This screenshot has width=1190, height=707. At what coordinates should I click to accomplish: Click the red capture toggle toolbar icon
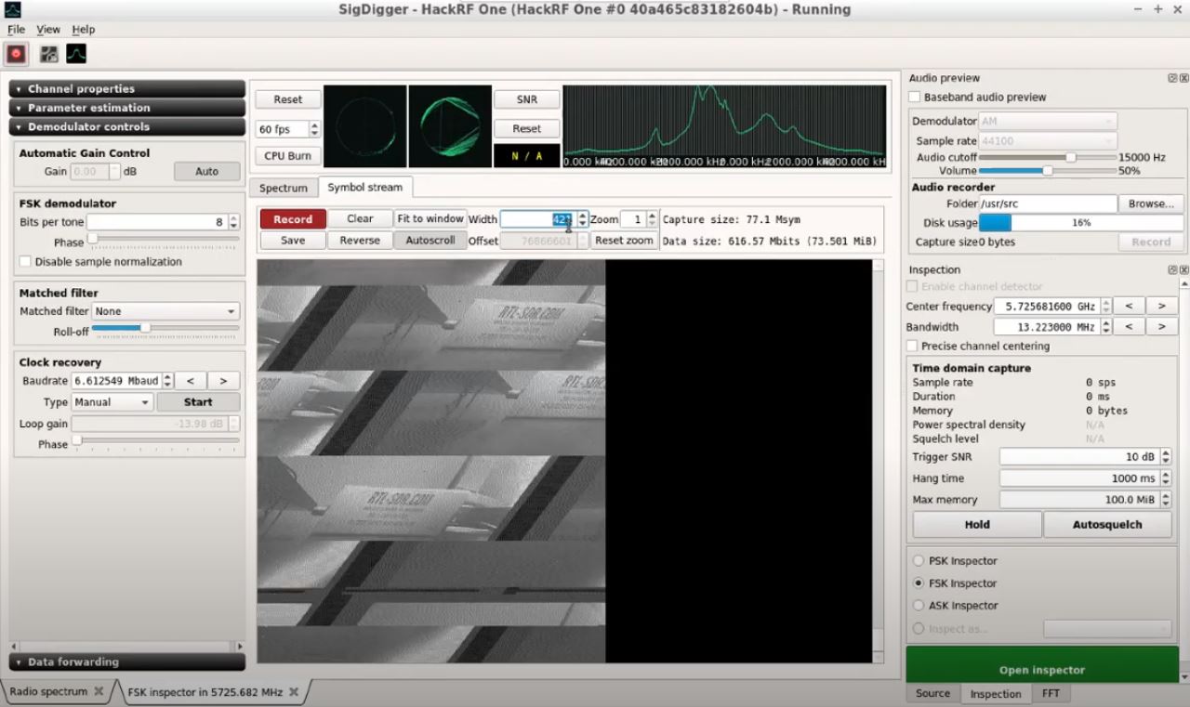(x=16, y=54)
